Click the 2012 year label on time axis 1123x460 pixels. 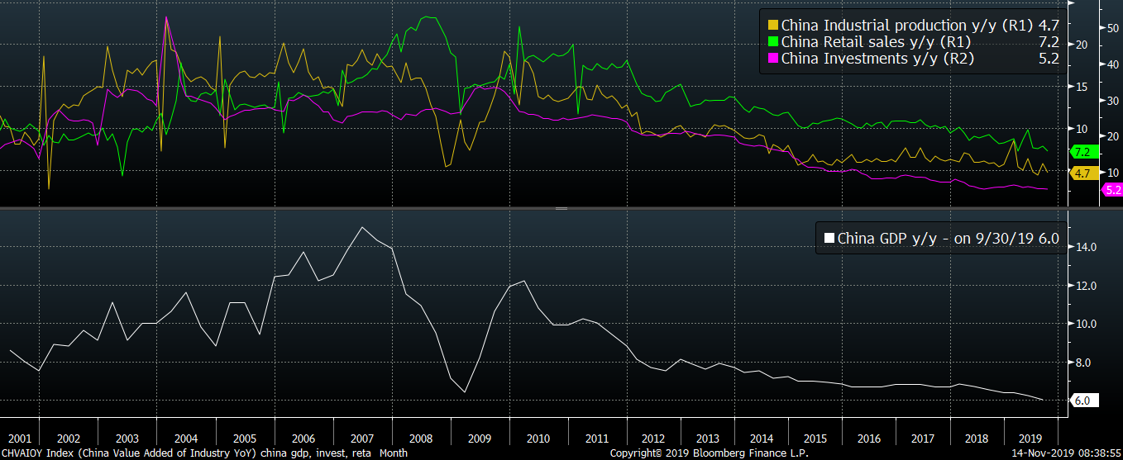pos(655,439)
